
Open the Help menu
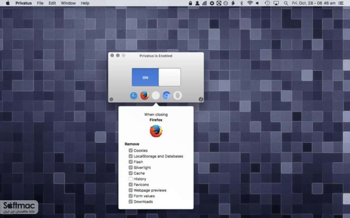[x=85, y=3]
